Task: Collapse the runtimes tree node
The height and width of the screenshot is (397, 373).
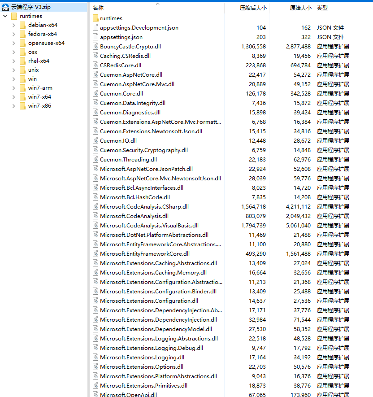Action: [x=5, y=16]
